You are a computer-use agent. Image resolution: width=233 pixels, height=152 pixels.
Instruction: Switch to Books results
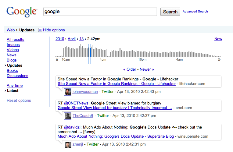pyautogui.click(x=12, y=71)
